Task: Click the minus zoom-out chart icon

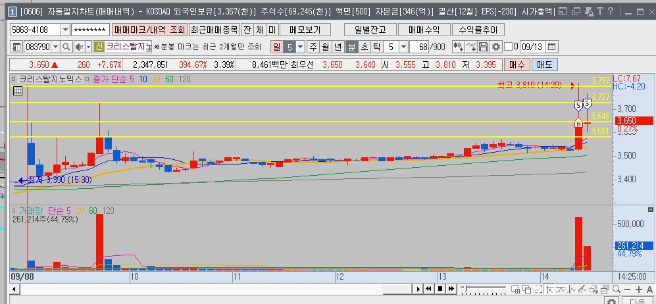Action: 627,289
